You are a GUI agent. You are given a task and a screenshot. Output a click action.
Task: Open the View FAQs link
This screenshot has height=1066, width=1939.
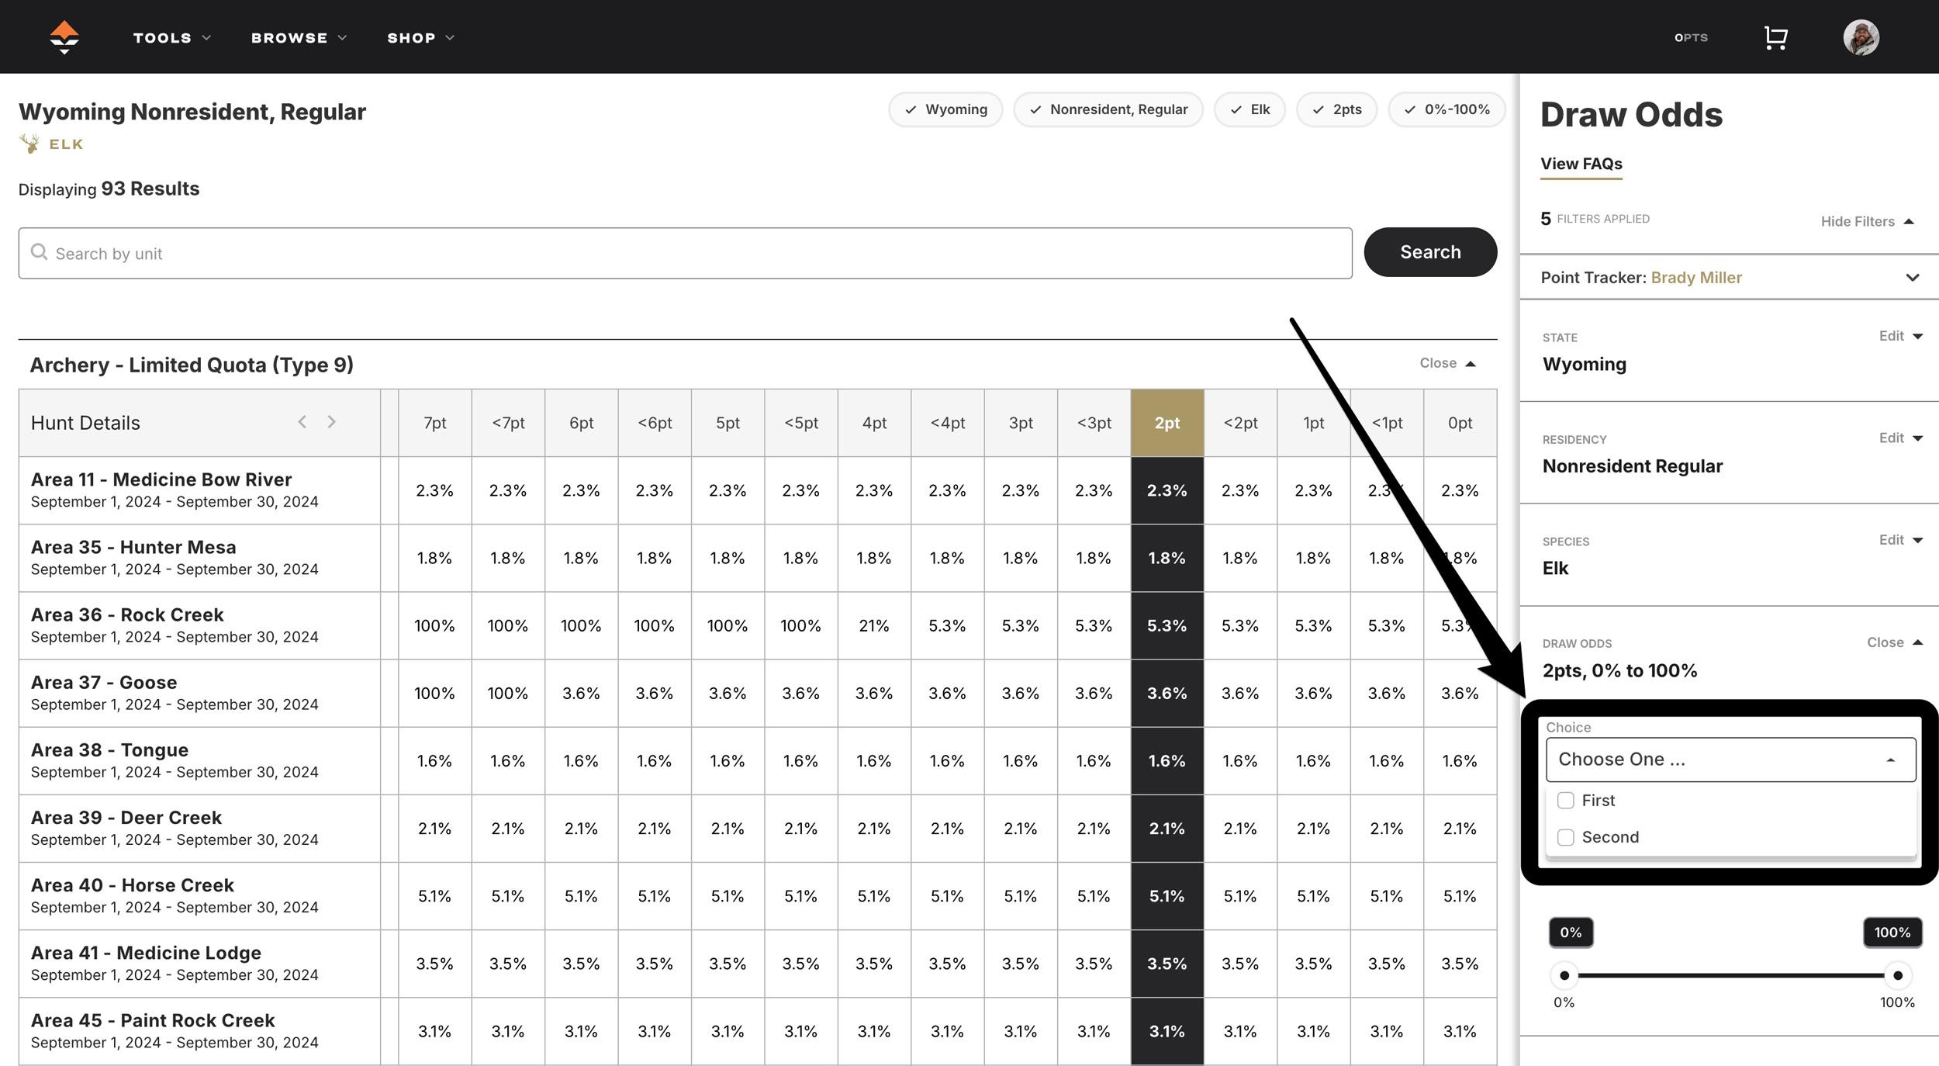pyautogui.click(x=1581, y=164)
